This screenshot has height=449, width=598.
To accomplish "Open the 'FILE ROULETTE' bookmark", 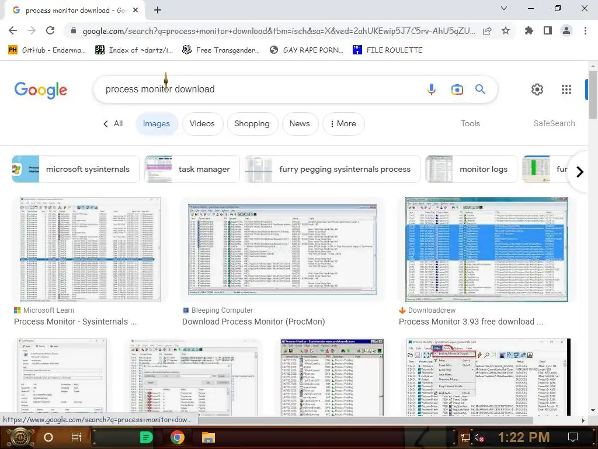I will point(388,50).
